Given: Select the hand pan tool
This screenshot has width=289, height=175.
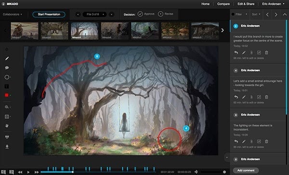Looking at the screenshot, I should click(x=7, y=126).
